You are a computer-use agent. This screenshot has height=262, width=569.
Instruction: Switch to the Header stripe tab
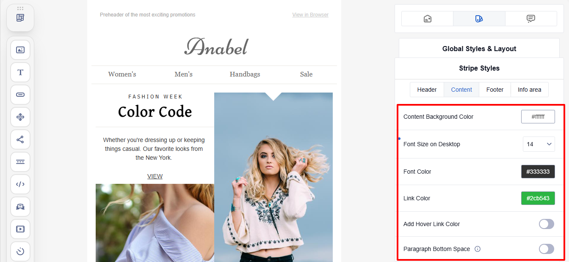pos(427,90)
